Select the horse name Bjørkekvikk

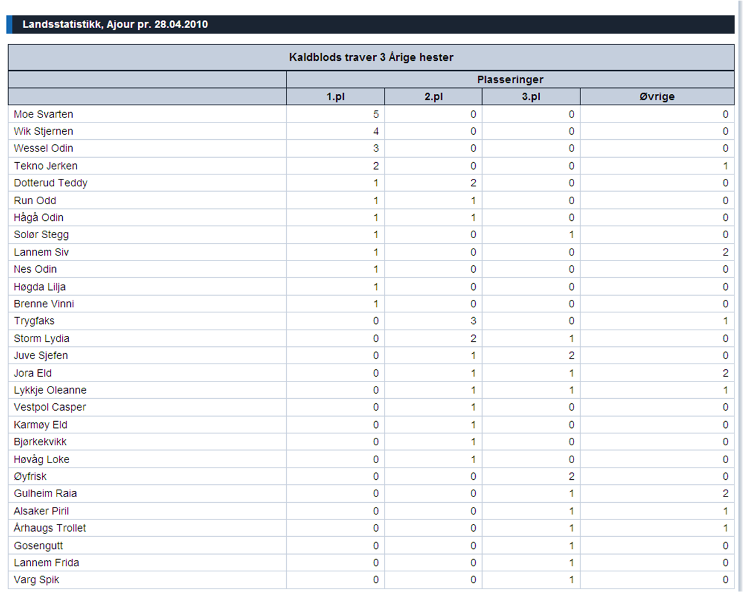tap(40, 442)
